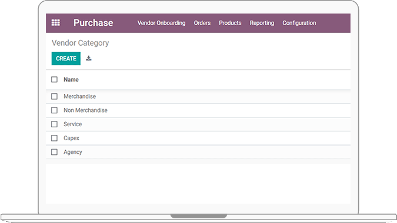Check the Merchandise row checkbox
Image resolution: width=397 pixels, height=223 pixels.
[54, 96]
